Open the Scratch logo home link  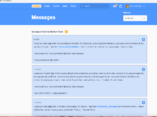tap(36, 6)
